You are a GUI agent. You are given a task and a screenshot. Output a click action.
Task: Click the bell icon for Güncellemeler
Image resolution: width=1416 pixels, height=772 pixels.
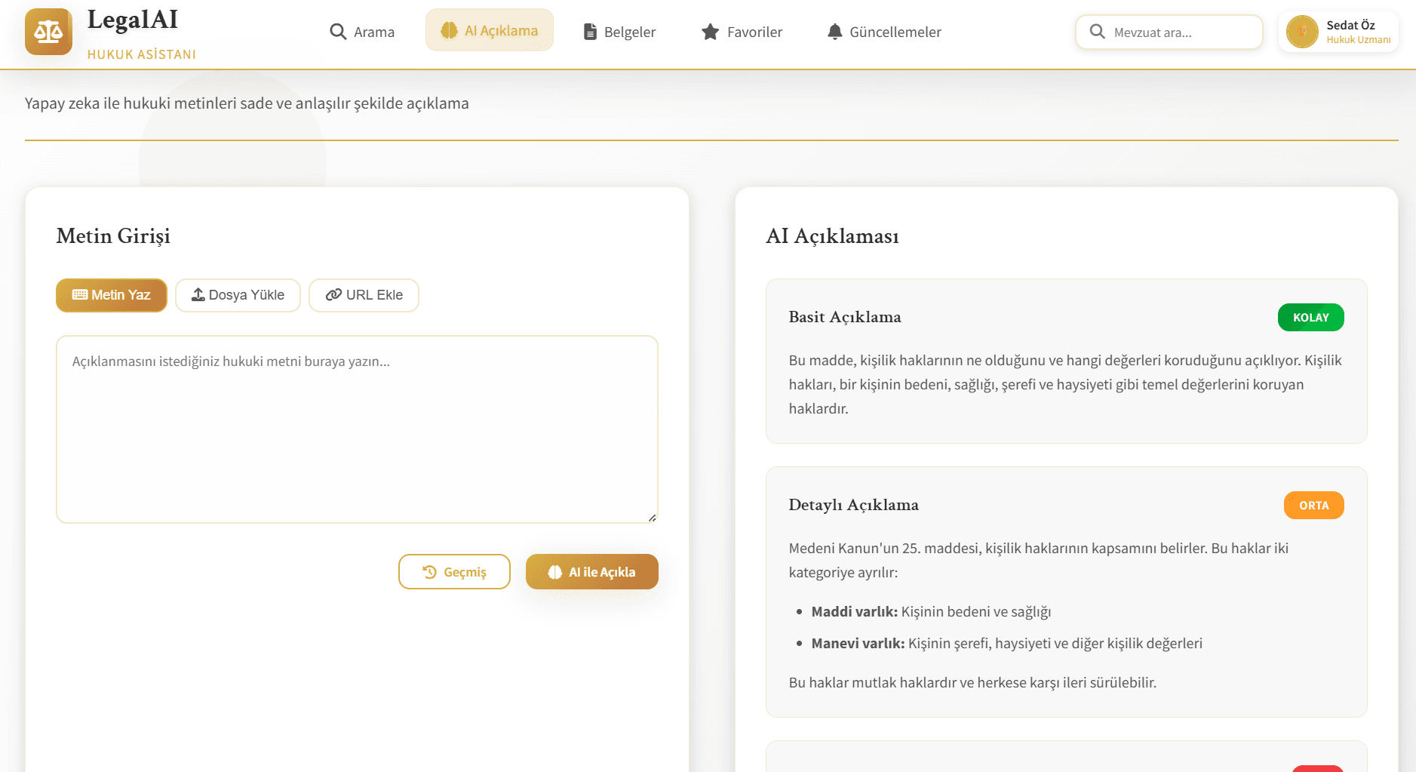(834, 32)
